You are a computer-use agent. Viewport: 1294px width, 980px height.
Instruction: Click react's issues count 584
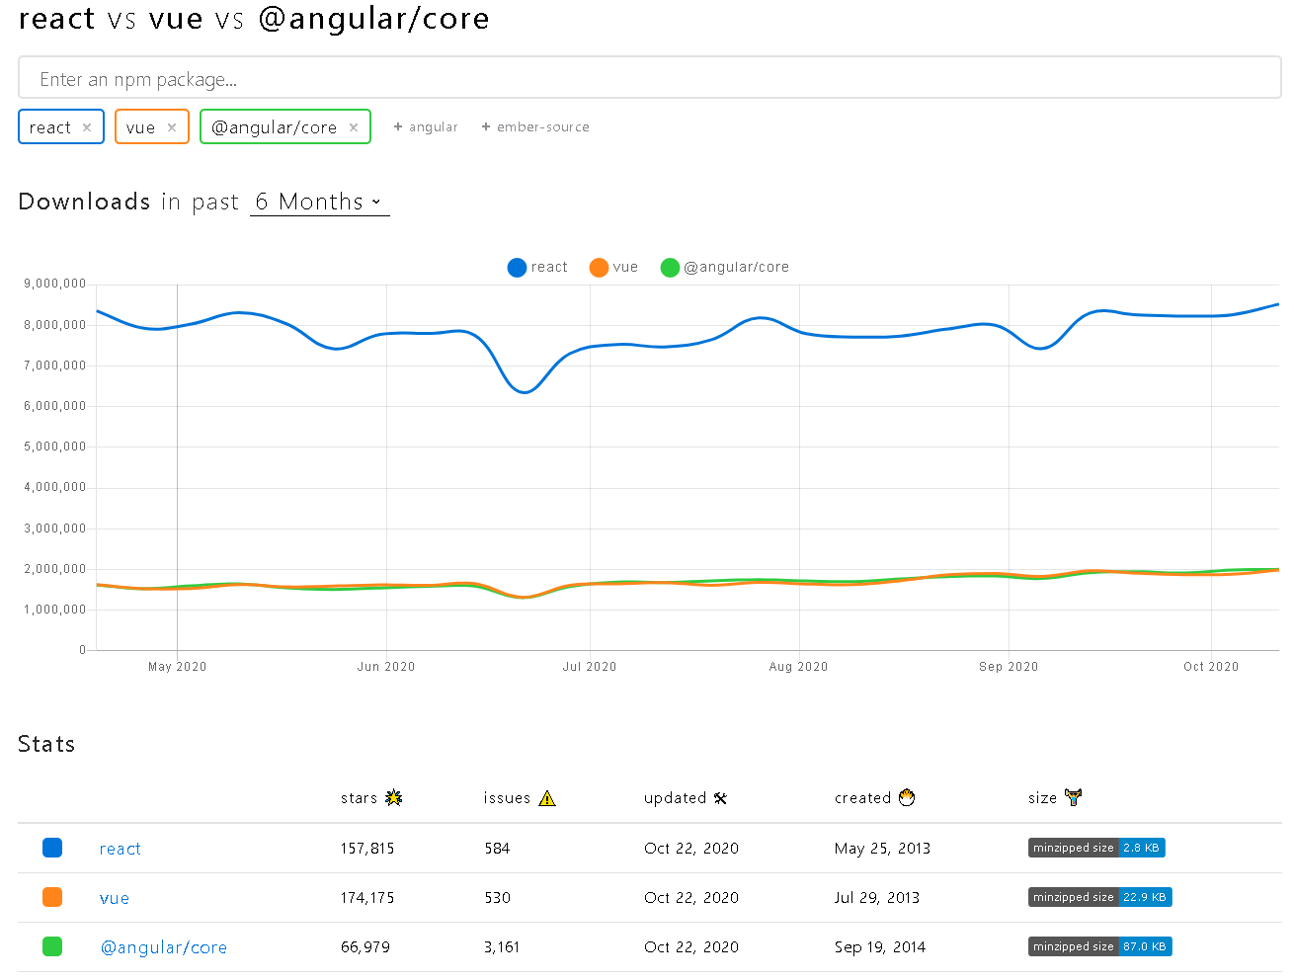point(497,849)
